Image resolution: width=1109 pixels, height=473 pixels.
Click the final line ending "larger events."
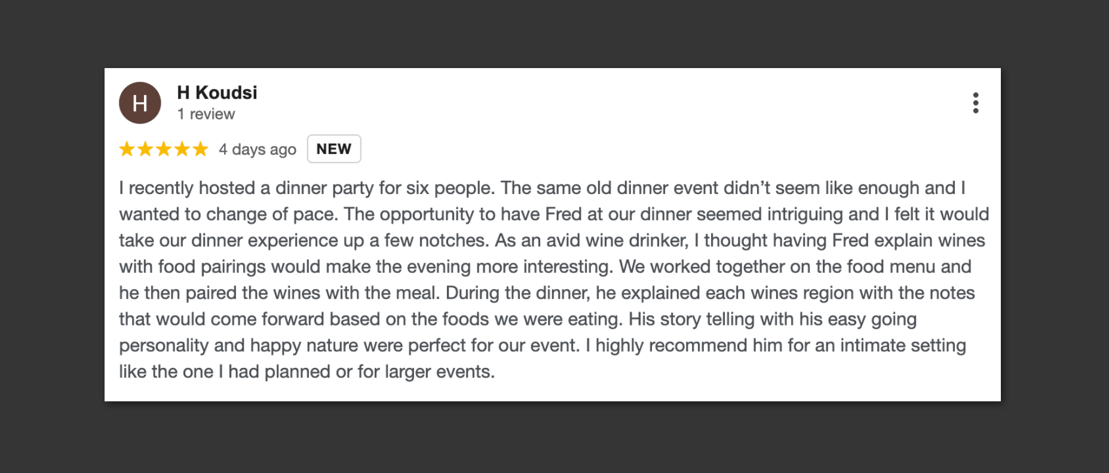307,372
